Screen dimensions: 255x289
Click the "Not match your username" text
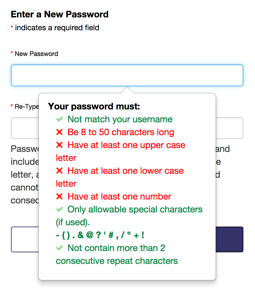click(x=120, y=119)
